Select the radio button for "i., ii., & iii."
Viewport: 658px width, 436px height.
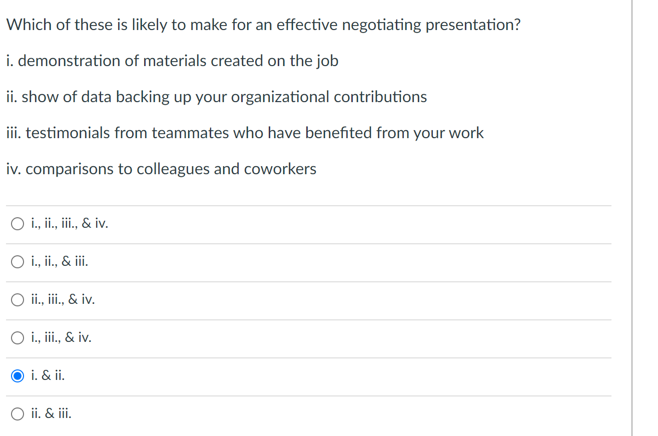tap(17, 262)
